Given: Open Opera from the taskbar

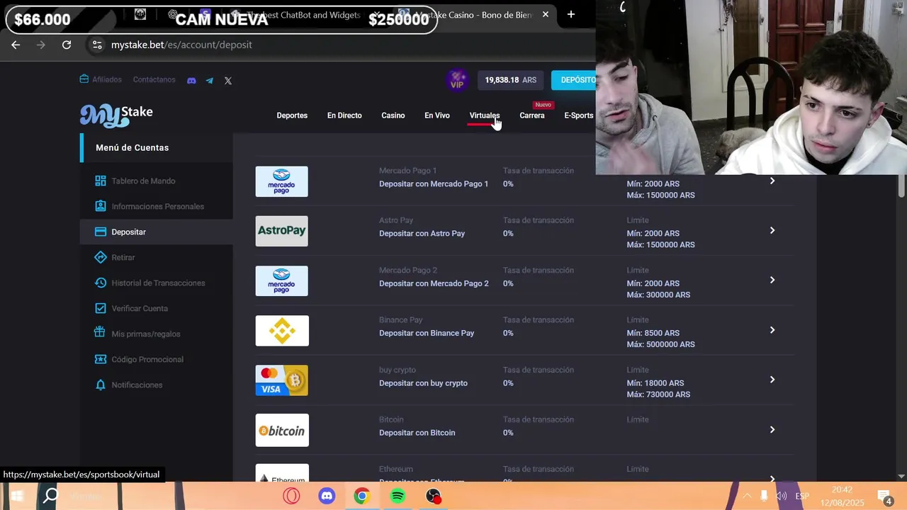Looking at the screenshot, I should point(291,496).
